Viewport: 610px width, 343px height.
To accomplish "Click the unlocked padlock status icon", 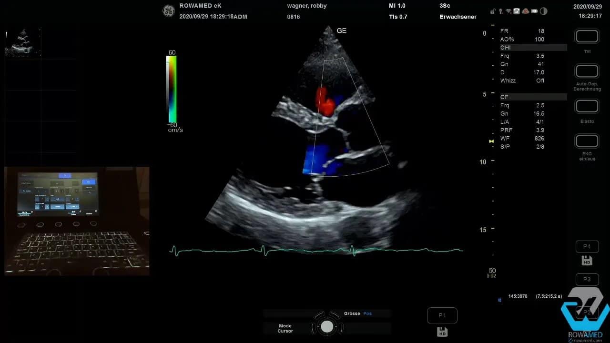I will click(492, 11).
